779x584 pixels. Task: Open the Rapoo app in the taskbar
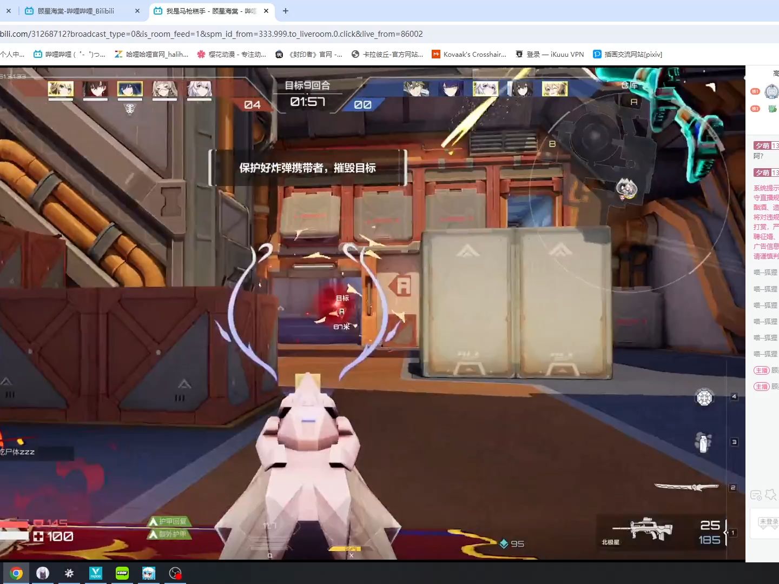click(x=96, y=573)
